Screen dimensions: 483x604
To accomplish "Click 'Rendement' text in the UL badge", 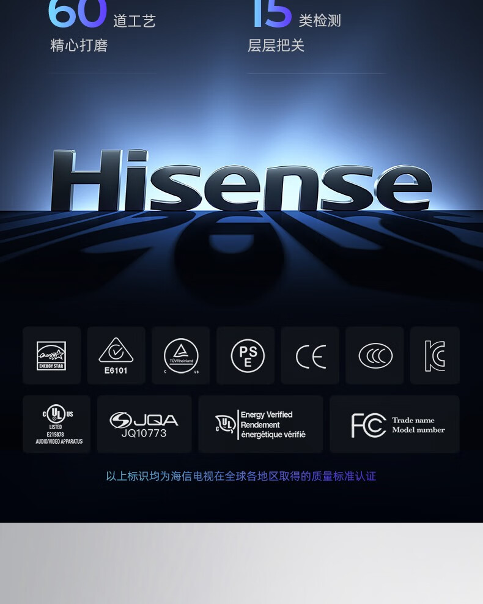I will [260, 425].
